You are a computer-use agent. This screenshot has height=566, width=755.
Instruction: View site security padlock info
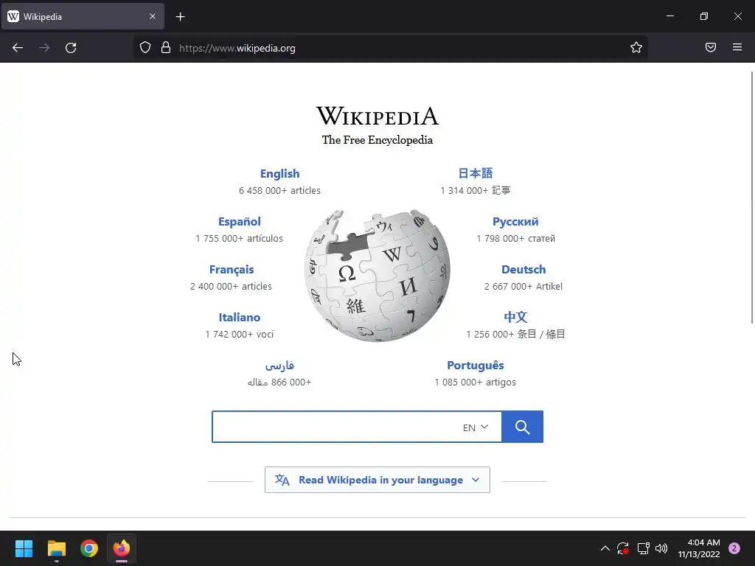click(166, 47)
